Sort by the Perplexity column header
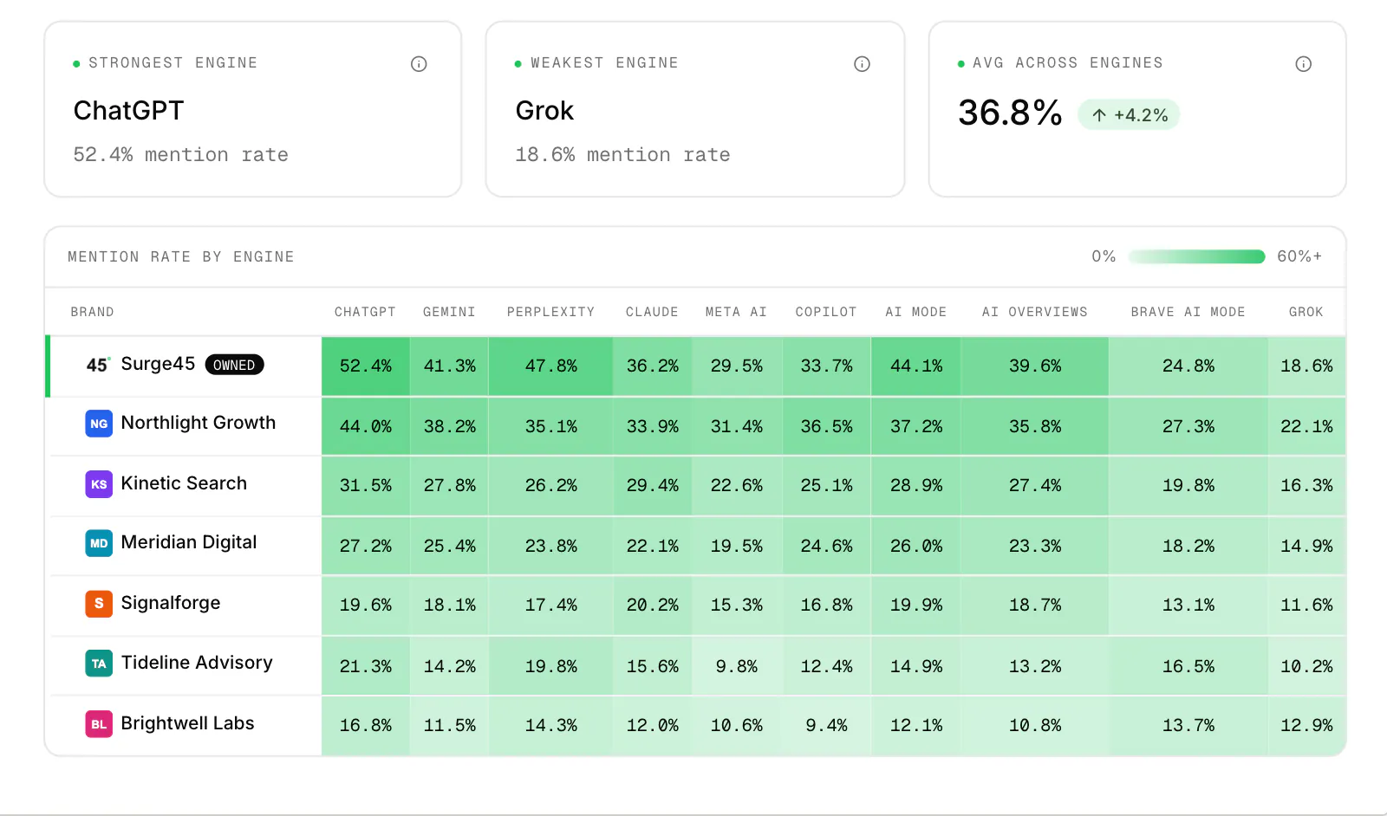This screenshot has width=1387, height=816. click(550, 312)
